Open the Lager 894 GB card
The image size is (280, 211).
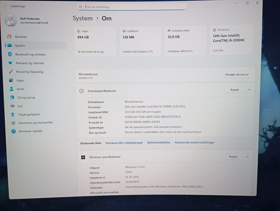click(x=95, y=41)
